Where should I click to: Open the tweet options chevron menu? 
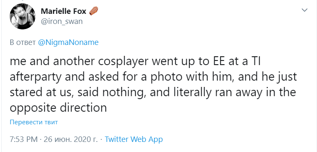tap(304, 10)
